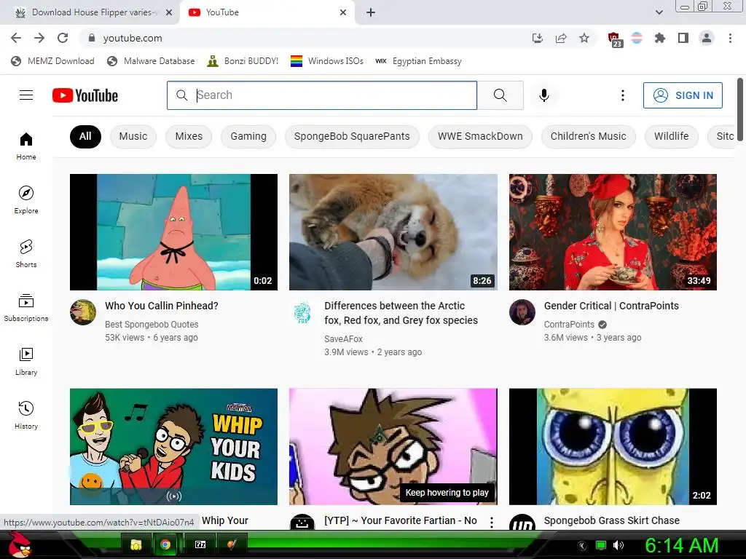Open Library in the sidebar
Image resolution: width=746 pixels, height=559 pixels.
(26, 361)
